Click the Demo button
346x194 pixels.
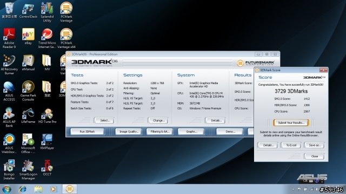[230, 131]
